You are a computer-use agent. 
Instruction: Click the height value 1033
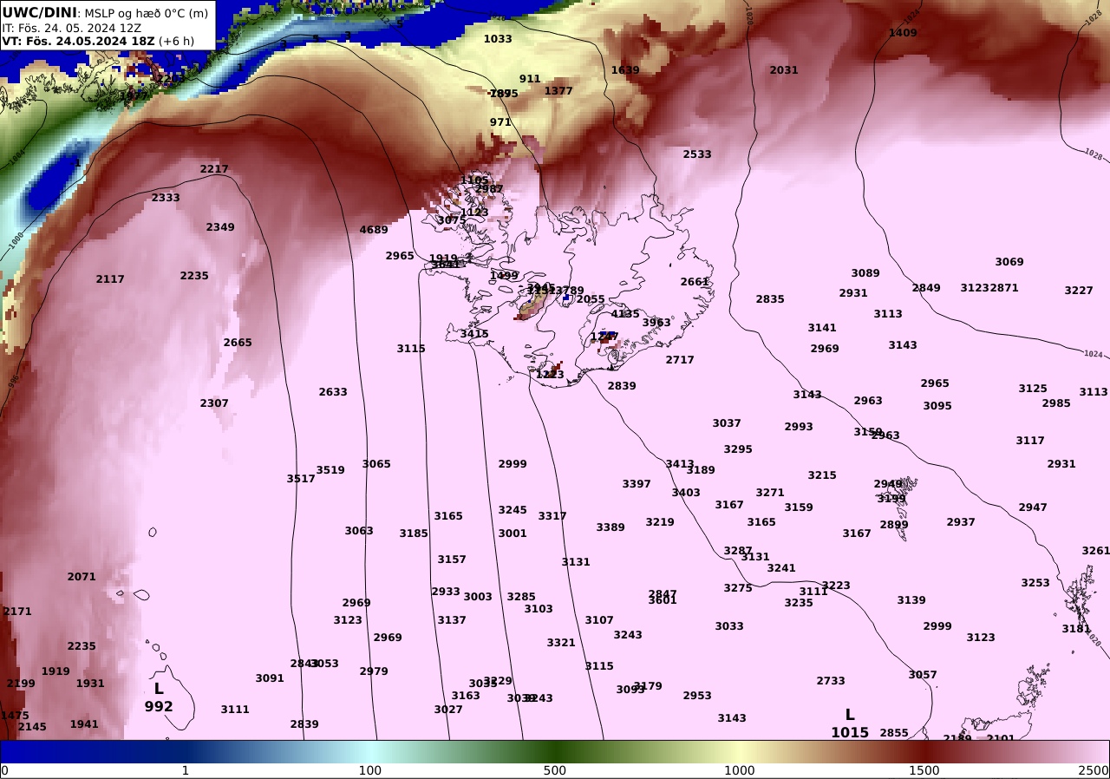pos(498,39)
